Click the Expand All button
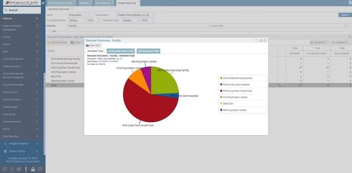This screenshot has height=173, width=352. point(319,42)
